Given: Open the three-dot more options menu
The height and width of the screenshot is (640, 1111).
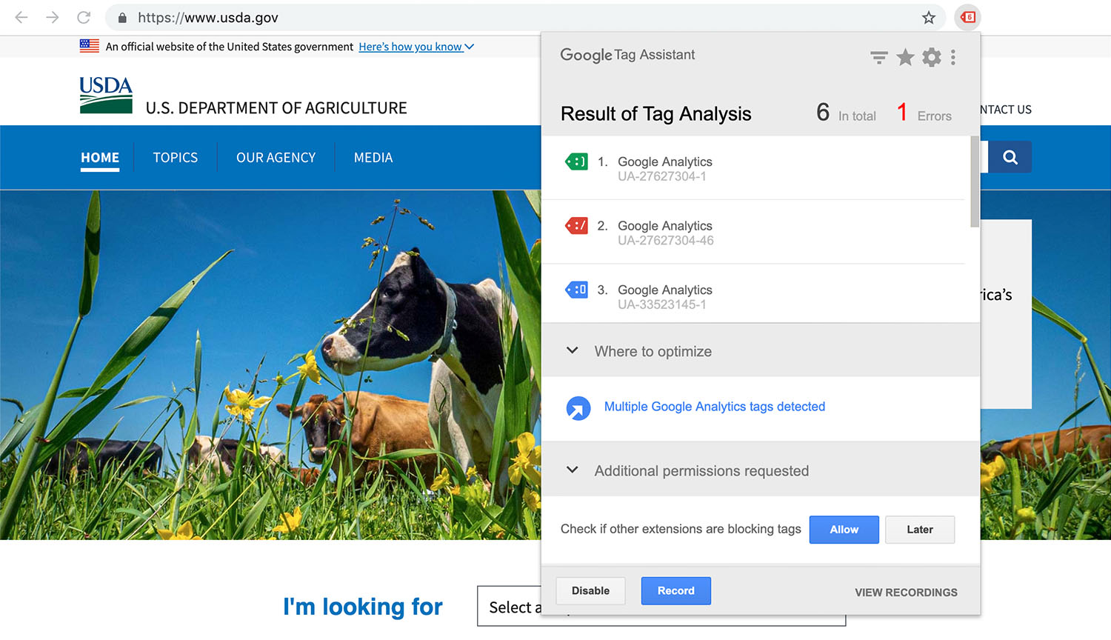Looking at the screenshot, I should 953,57.
